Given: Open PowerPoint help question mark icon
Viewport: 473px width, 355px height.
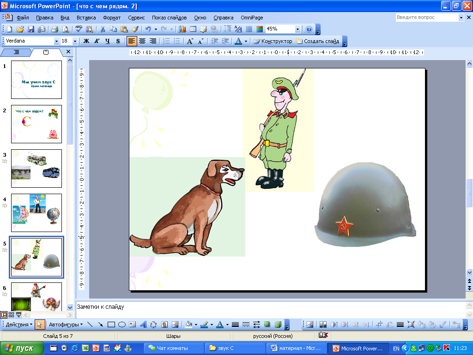Looking at the screenshot, I should [309, 29].
